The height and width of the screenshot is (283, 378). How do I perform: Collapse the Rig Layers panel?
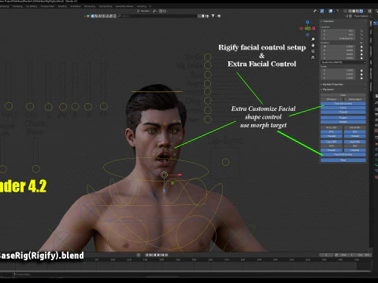pos(328,90)
